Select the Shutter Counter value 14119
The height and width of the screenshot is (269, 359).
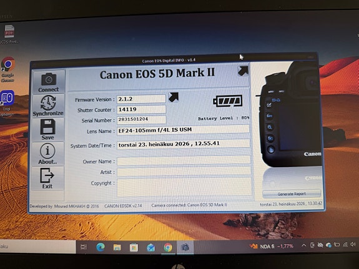click(x=141, y=109)
